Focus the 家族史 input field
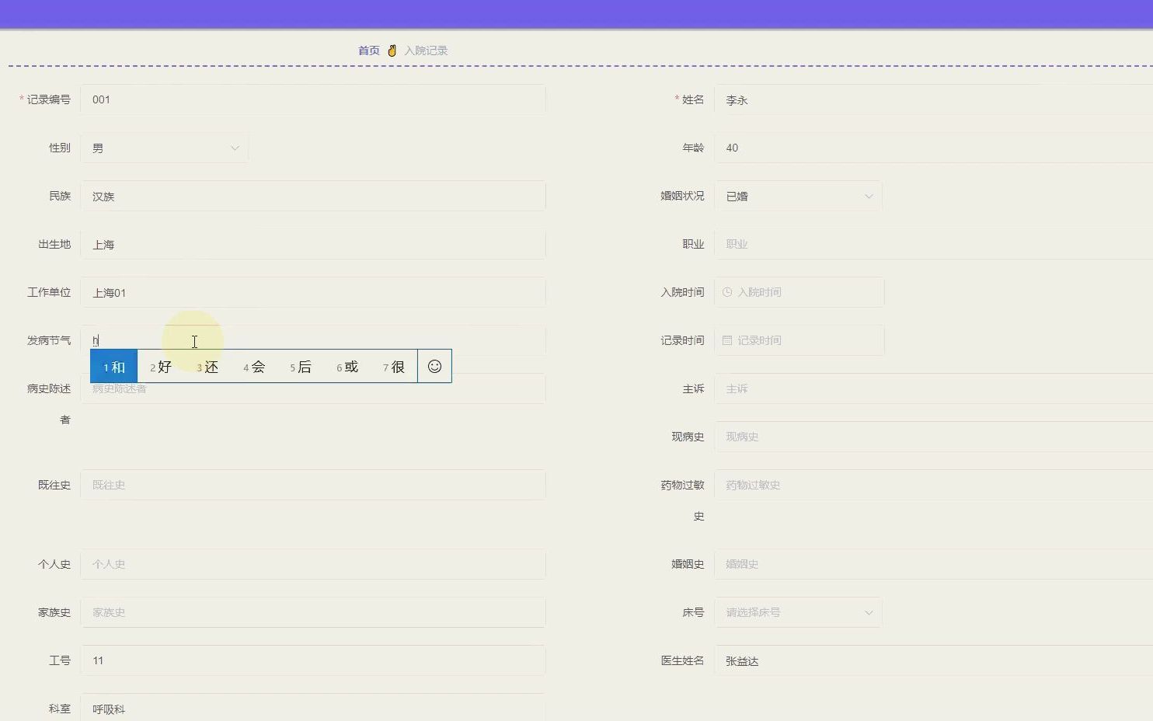This screenshot has width=1153, height=721. pyautogui.click(x=313, y=612)
